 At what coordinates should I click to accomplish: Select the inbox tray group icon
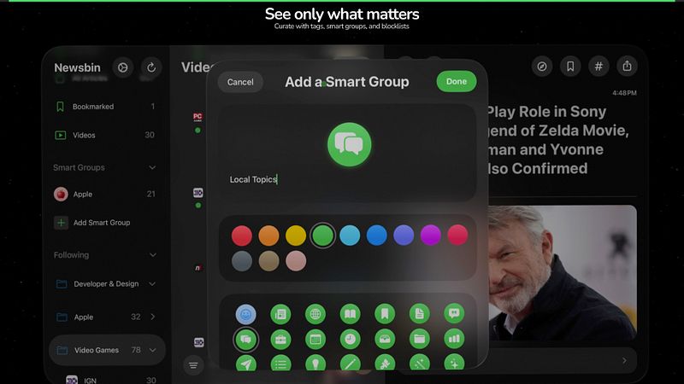[385, 339]
